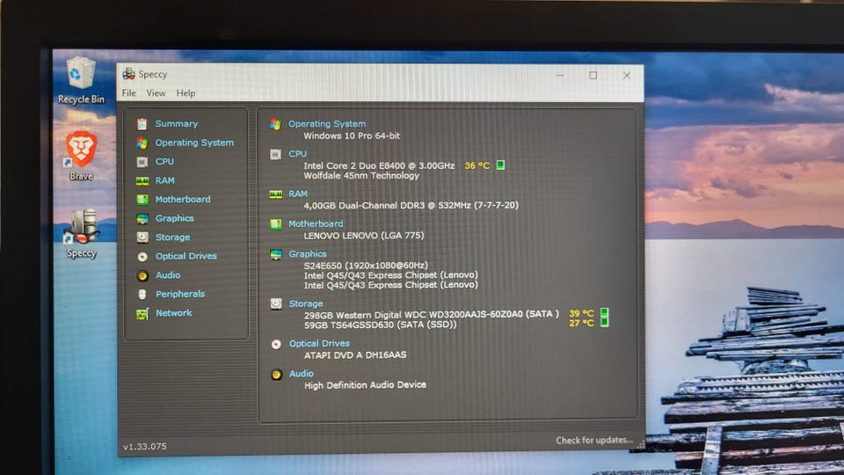The image size is (844, 475).
Task: Click green indicator beside 27 °C
Action: click(x=605, y=322)
